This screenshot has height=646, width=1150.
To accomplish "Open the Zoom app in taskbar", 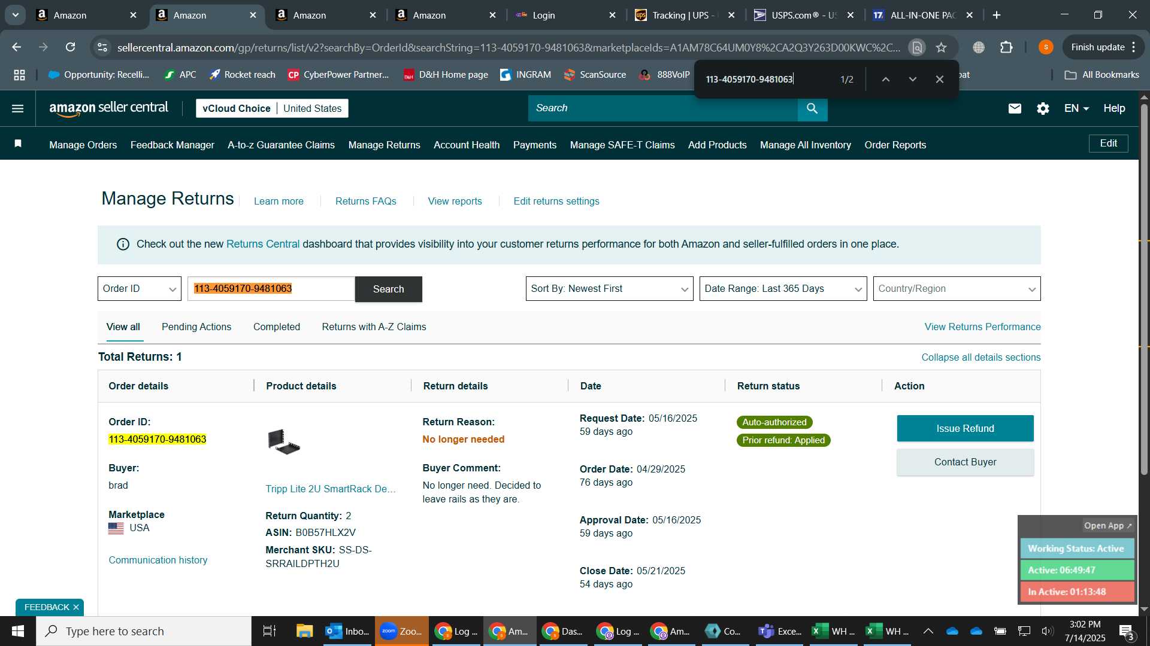I will point(402,631).
